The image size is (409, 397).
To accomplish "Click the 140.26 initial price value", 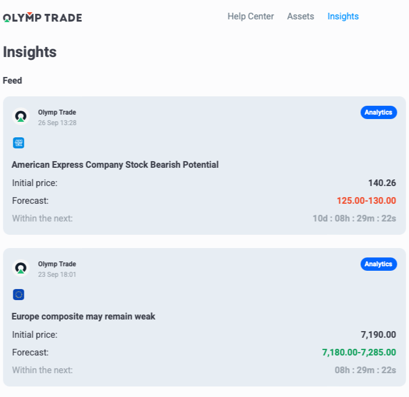I will pos(382,183).
